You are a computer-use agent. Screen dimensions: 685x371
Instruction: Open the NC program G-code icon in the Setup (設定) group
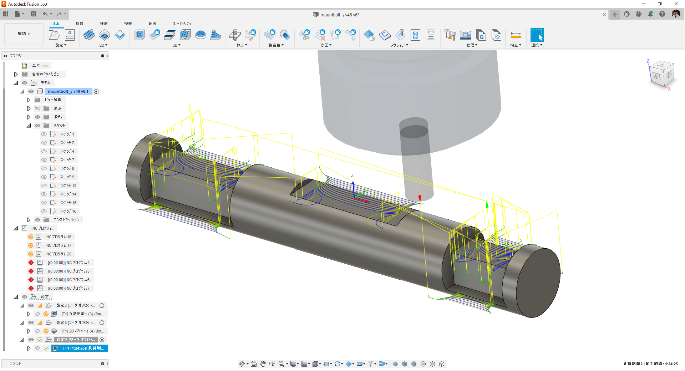[x=70, y=35]
